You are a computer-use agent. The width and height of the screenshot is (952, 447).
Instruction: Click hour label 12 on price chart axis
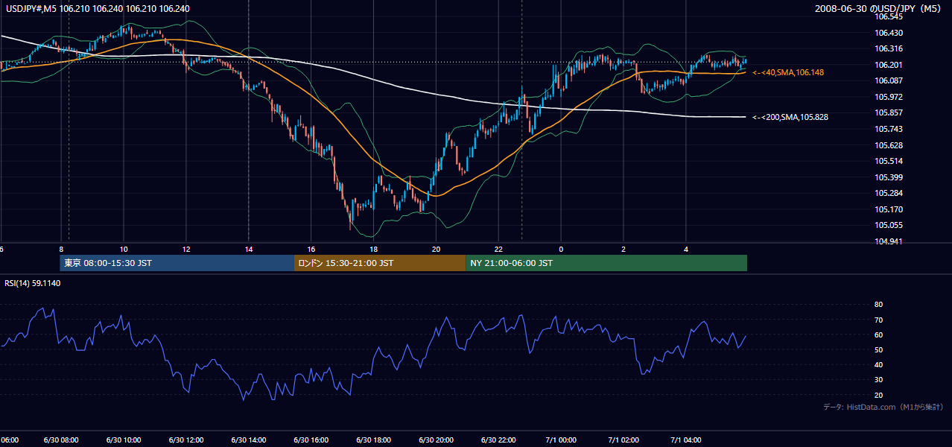(185, 249)
